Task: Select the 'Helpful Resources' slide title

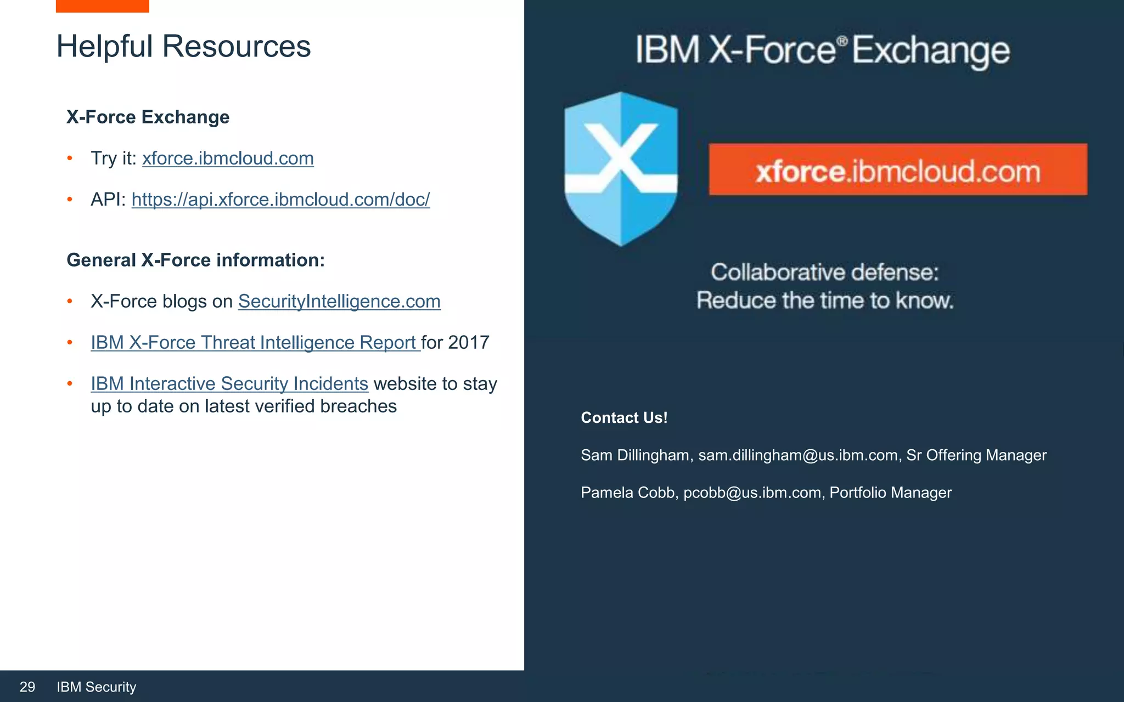Action: tap(183, 47)
